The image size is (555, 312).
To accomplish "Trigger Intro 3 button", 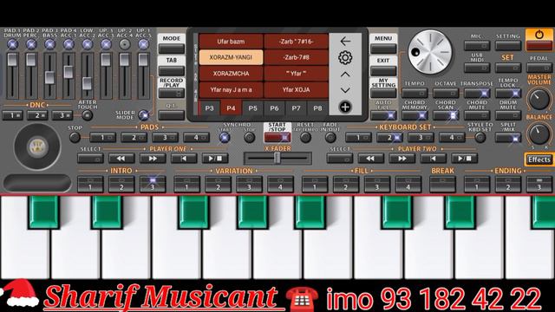I will point(153,185).
